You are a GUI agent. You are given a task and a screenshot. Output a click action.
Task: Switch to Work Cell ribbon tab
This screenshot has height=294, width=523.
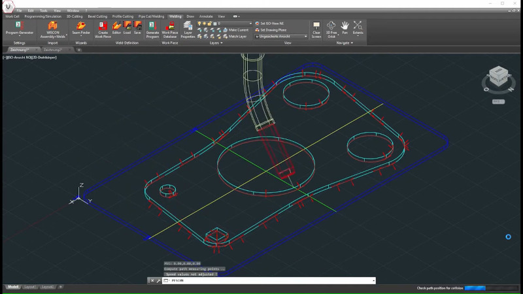(12, 16)
